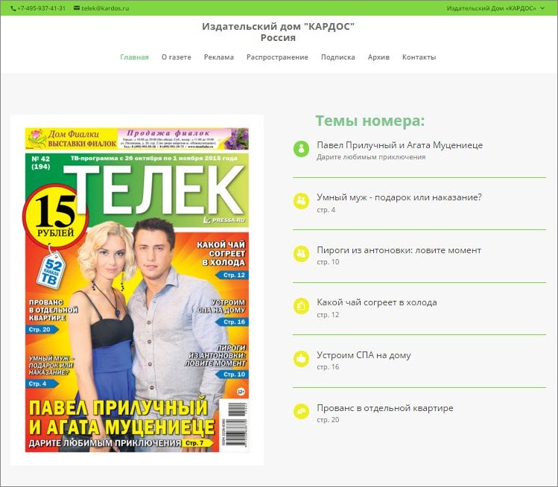Open the Главная menu item
The width and height of the screenshot is (558, 487).
click(135, 57)
